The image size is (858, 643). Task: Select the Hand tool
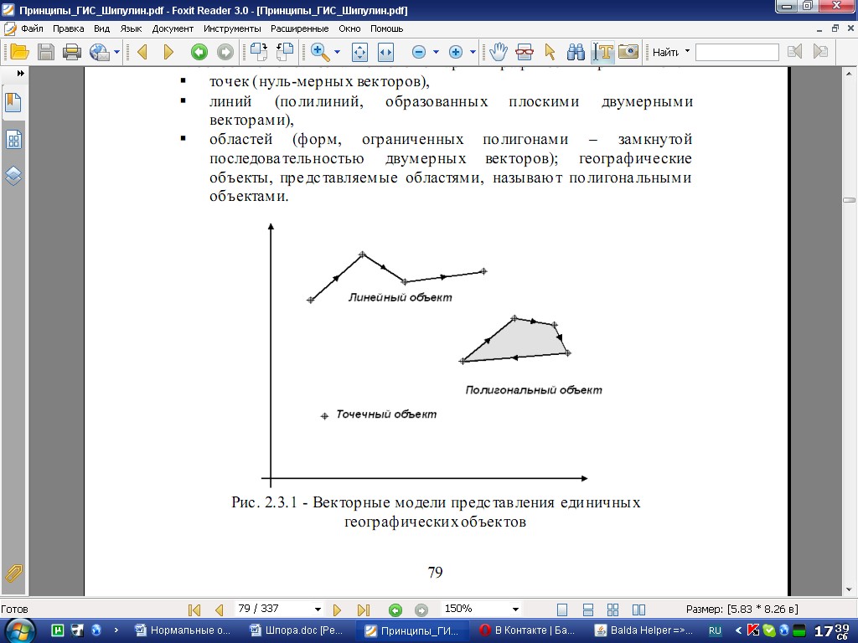tap(498, 52)
